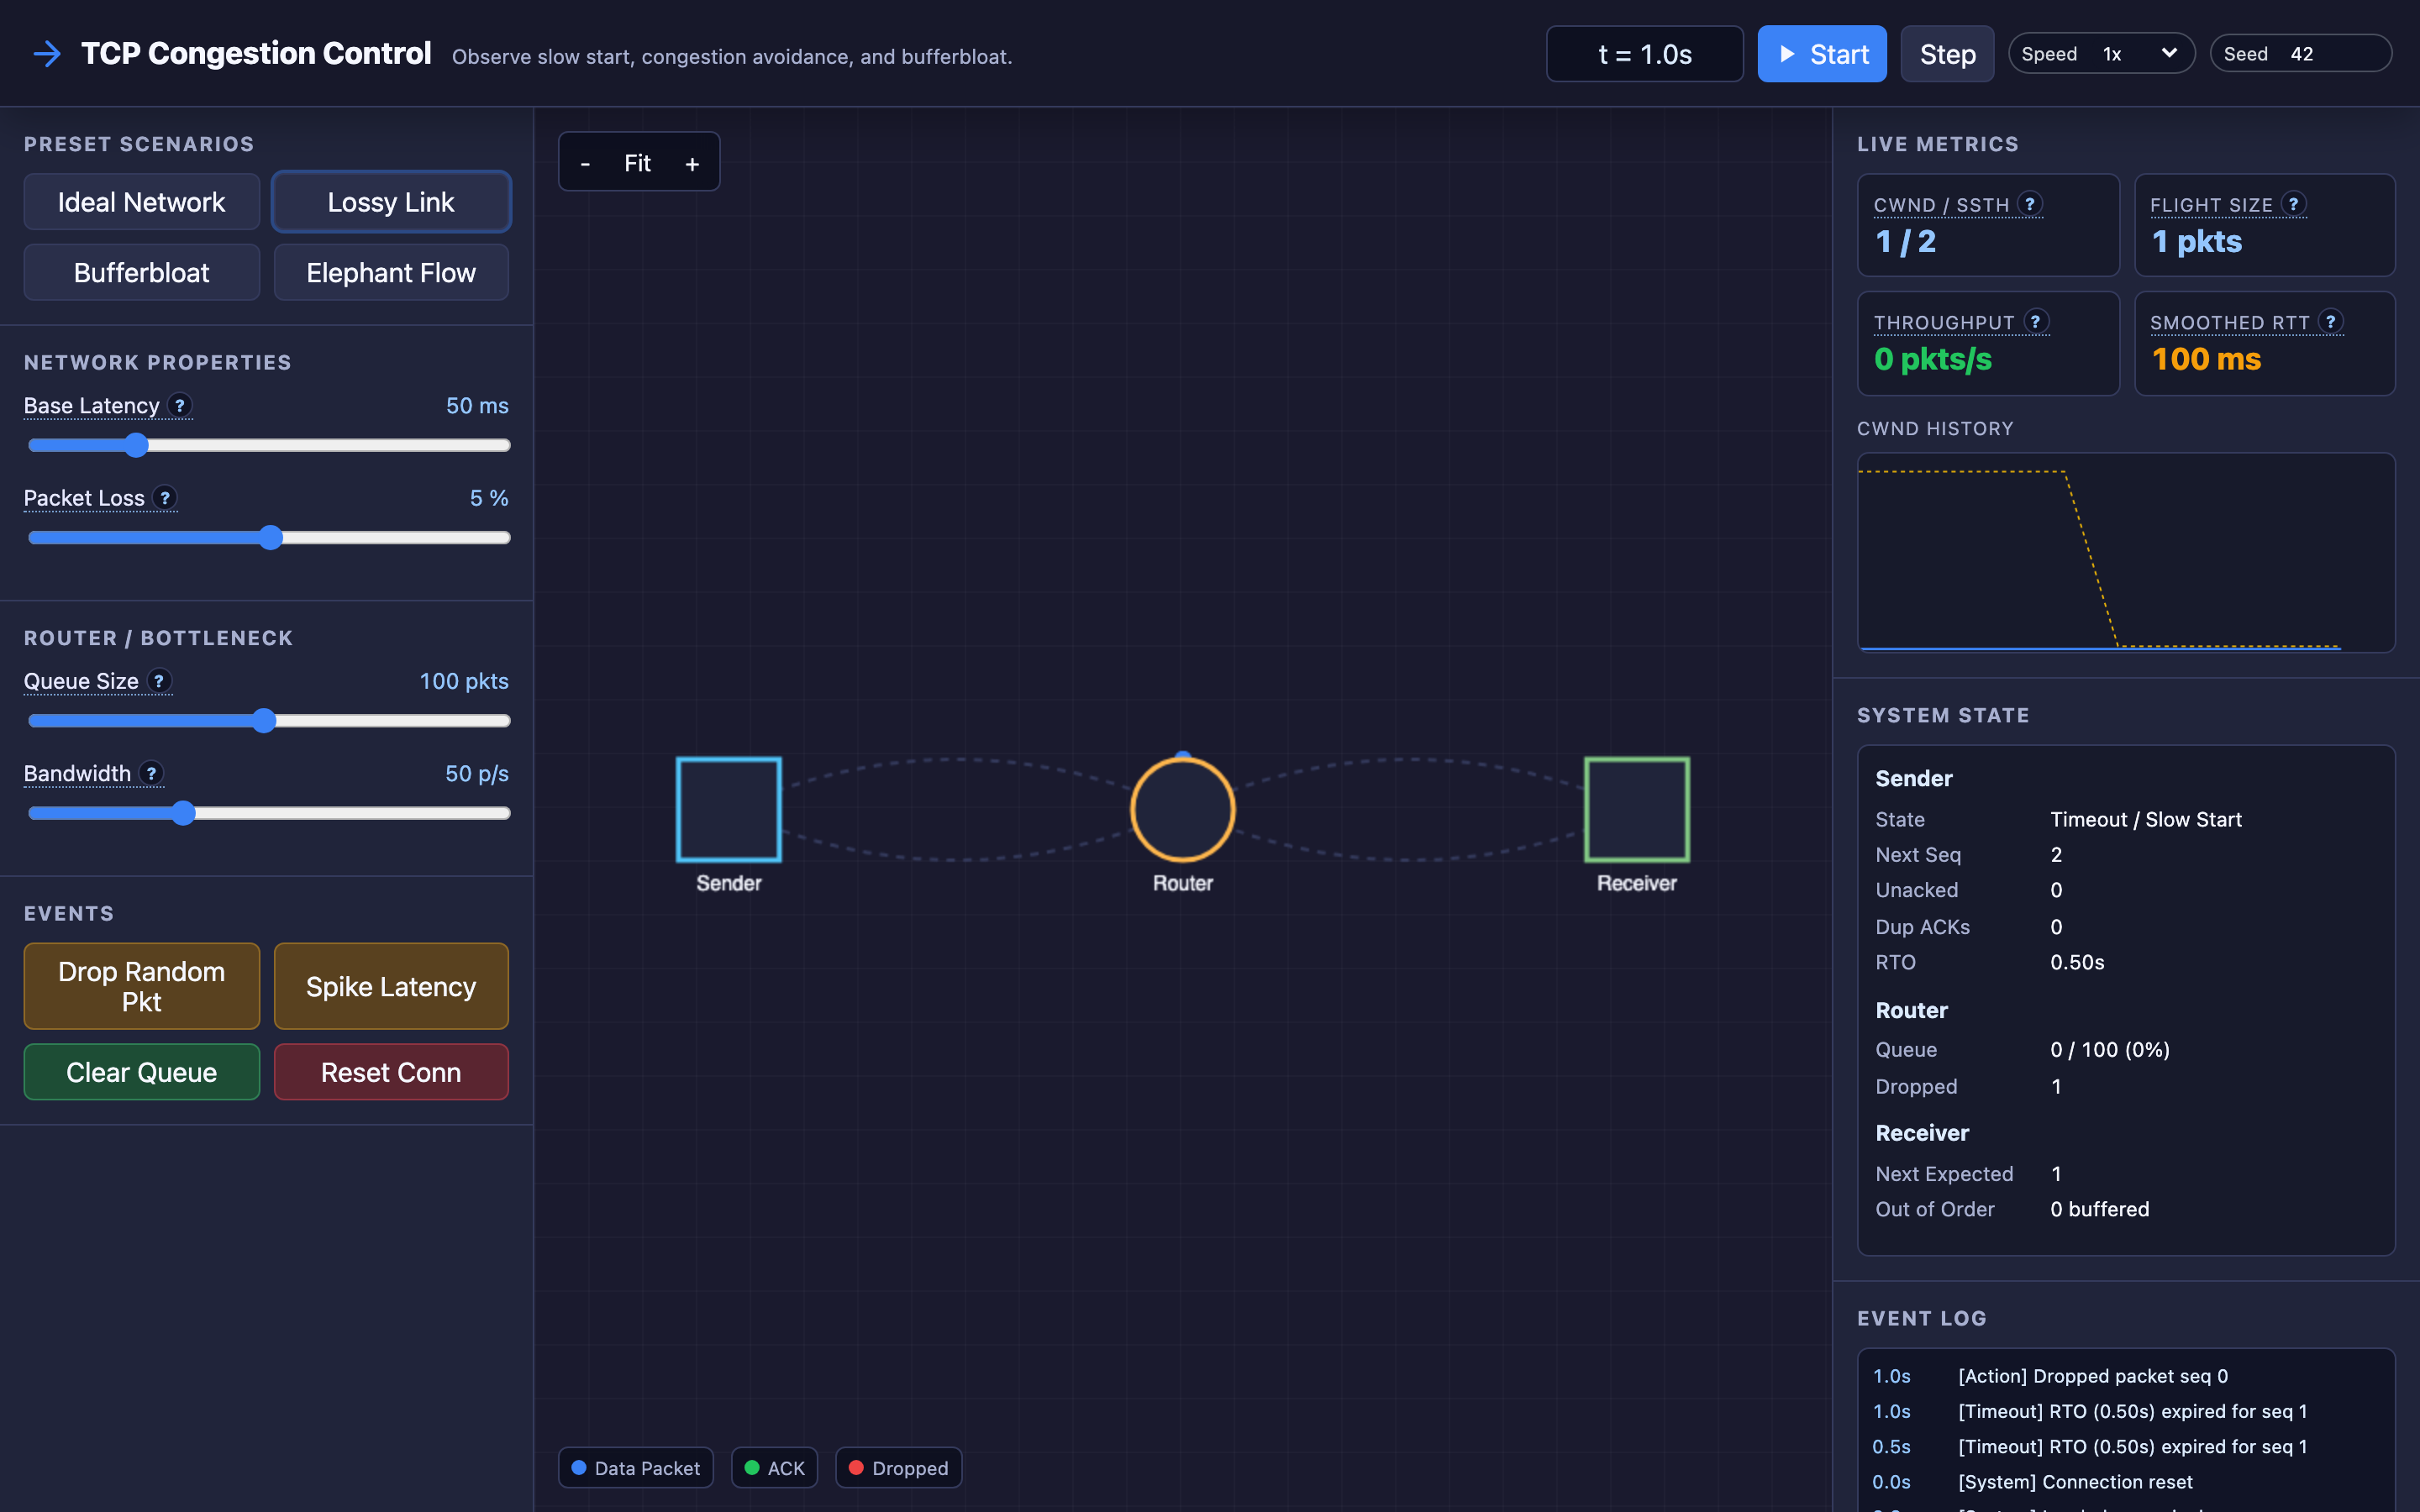The width and height of the screenshot is (2420, 1512).
Task: Click the '50 p/s' bandwidth value
Action: (x=477, y=774)
